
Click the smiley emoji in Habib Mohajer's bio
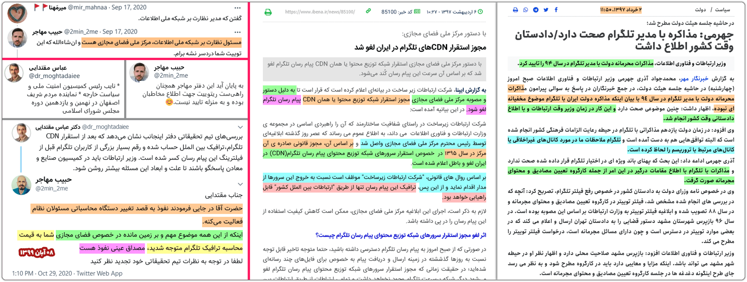(169, 102)
